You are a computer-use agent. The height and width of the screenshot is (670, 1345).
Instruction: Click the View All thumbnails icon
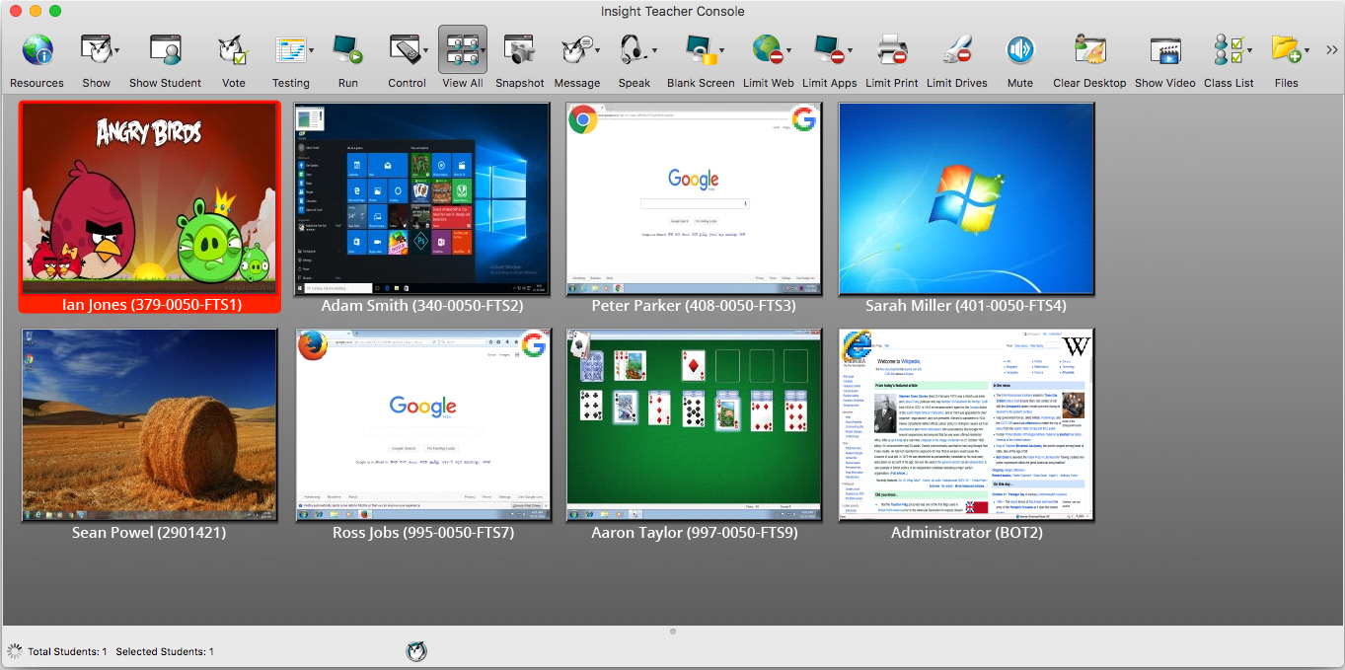tap(461, 49)
